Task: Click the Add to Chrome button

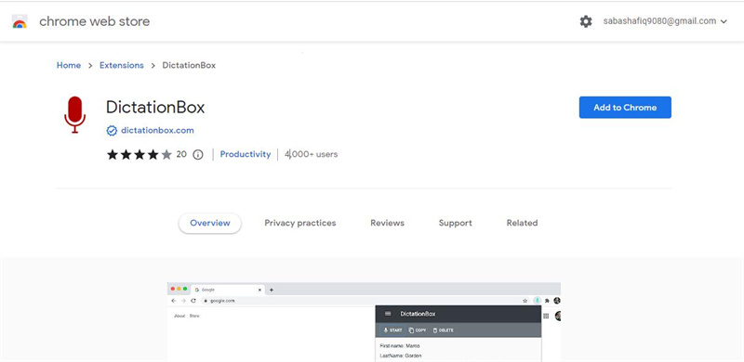Action: (x=625, y=108)
